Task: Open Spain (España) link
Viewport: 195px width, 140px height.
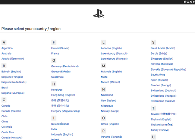Action: click(160, 80)
